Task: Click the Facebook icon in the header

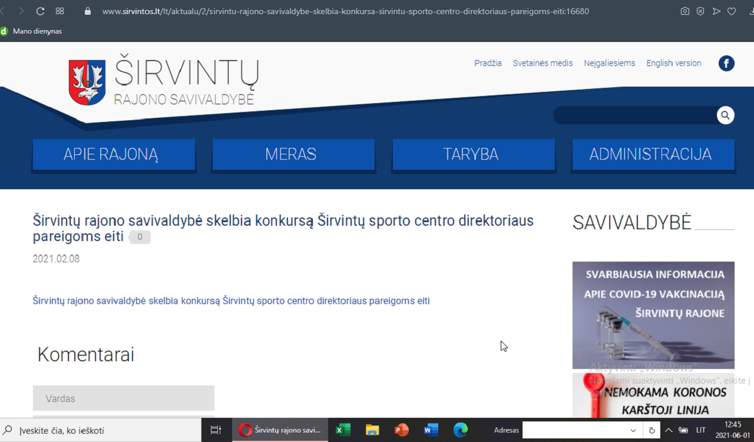Action: point(726,63)
